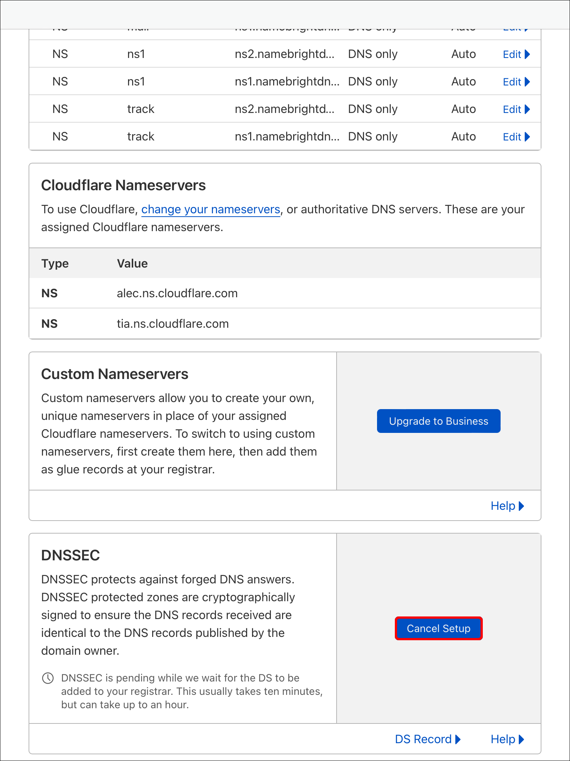
Task: Click the Type column header
Action: tap(55, 263)
